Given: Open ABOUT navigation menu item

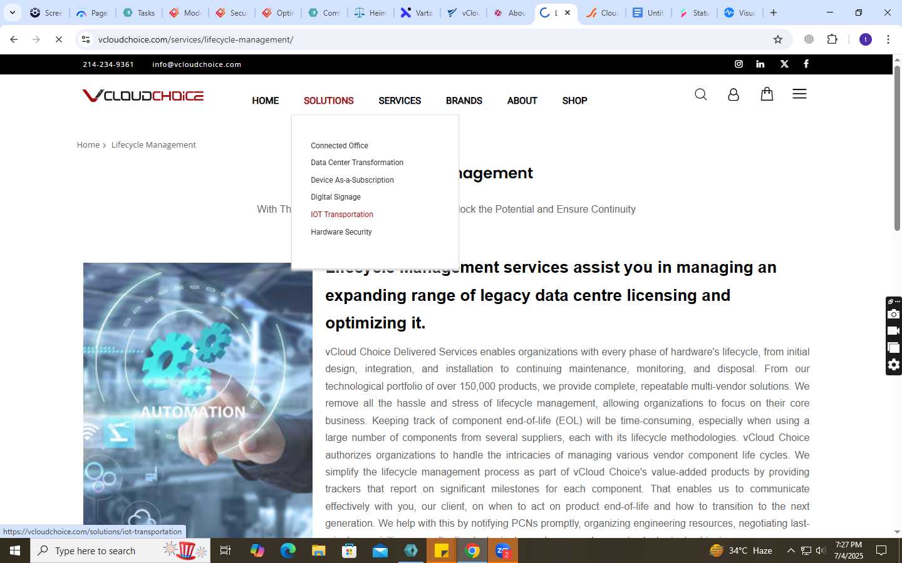Looking at the screenshot, I should pyautogui.click(x=522, y=101).
